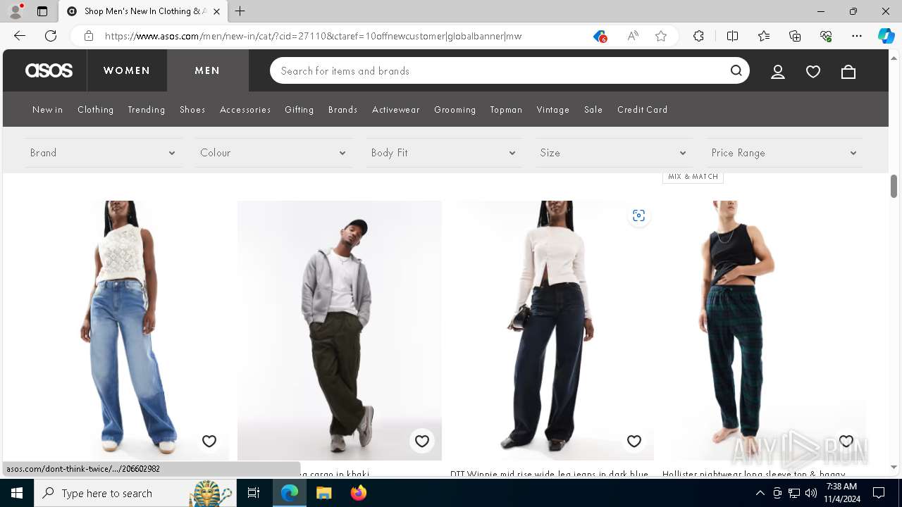Open Copilot sidebar icon
This screenshot has height=507, width=902.
(886, 36)
